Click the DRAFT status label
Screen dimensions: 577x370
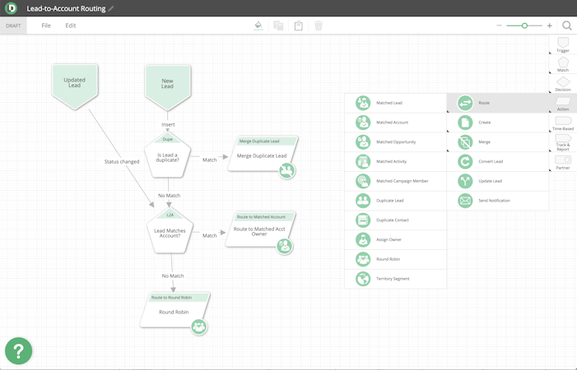pos(13,25)
